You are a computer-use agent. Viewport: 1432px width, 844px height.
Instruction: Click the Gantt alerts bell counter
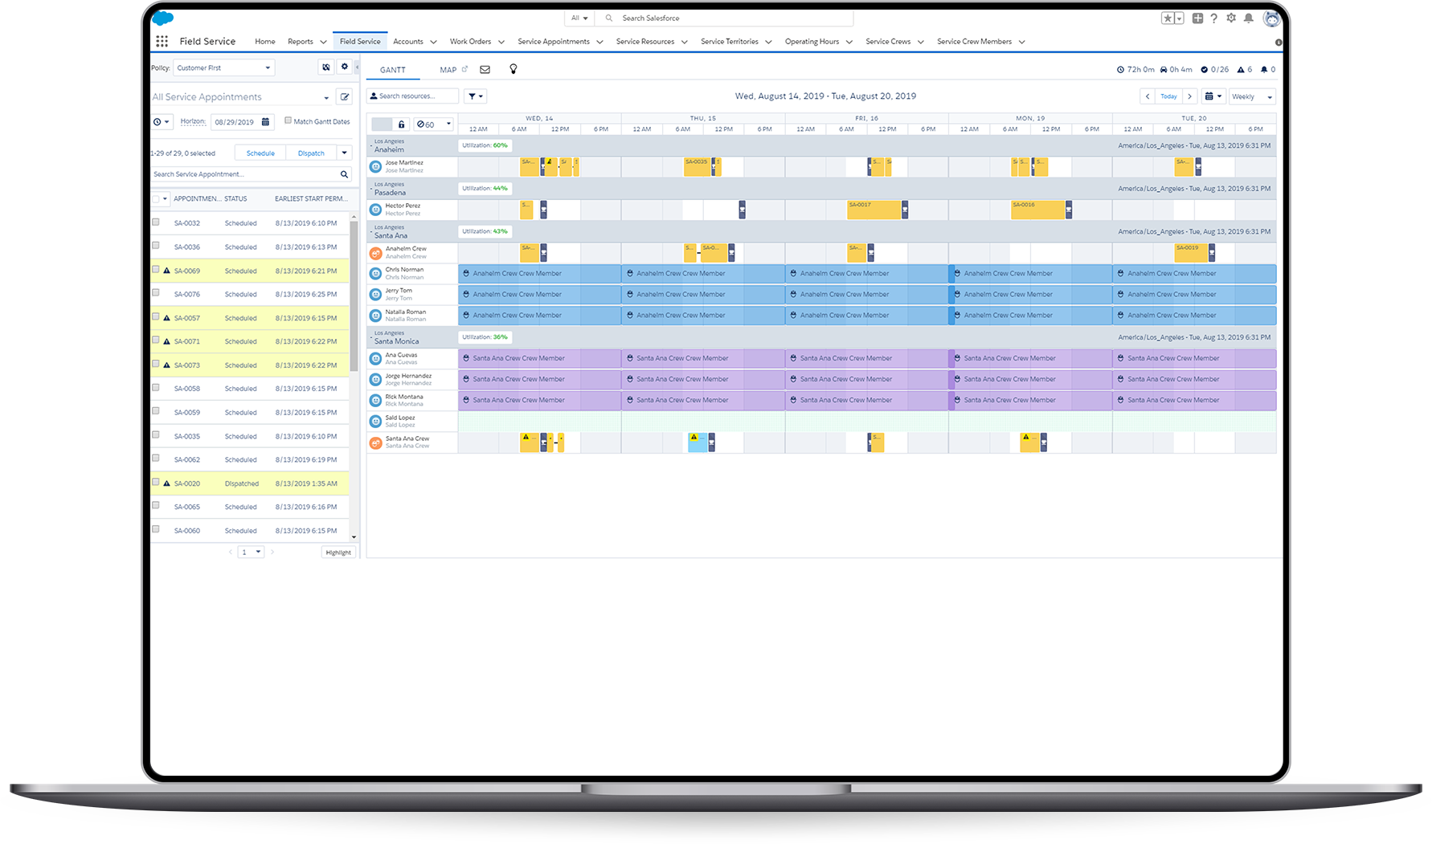point(1268,70)
